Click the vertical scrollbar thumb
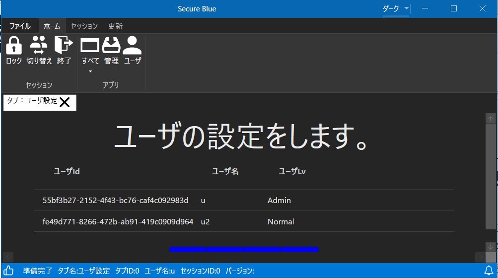498x278 pixels. tap(491, 176)
